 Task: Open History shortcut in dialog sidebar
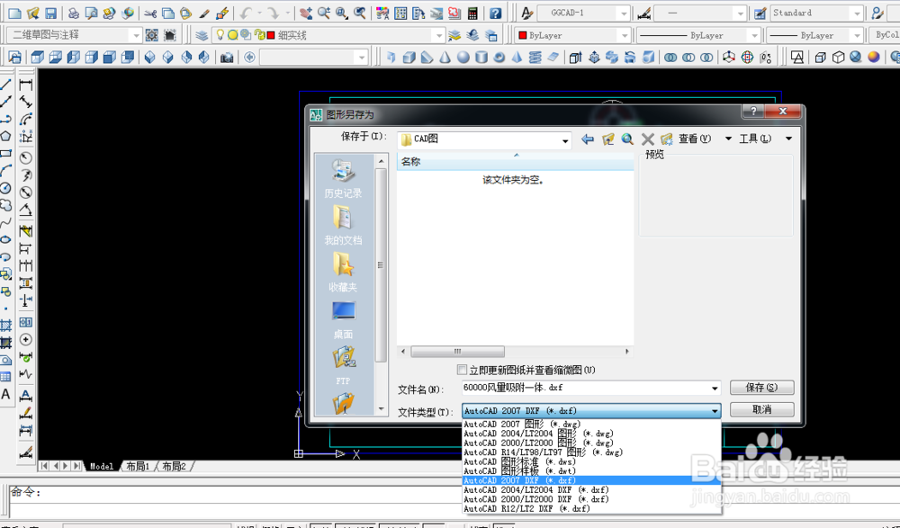[x=343, y=178]
